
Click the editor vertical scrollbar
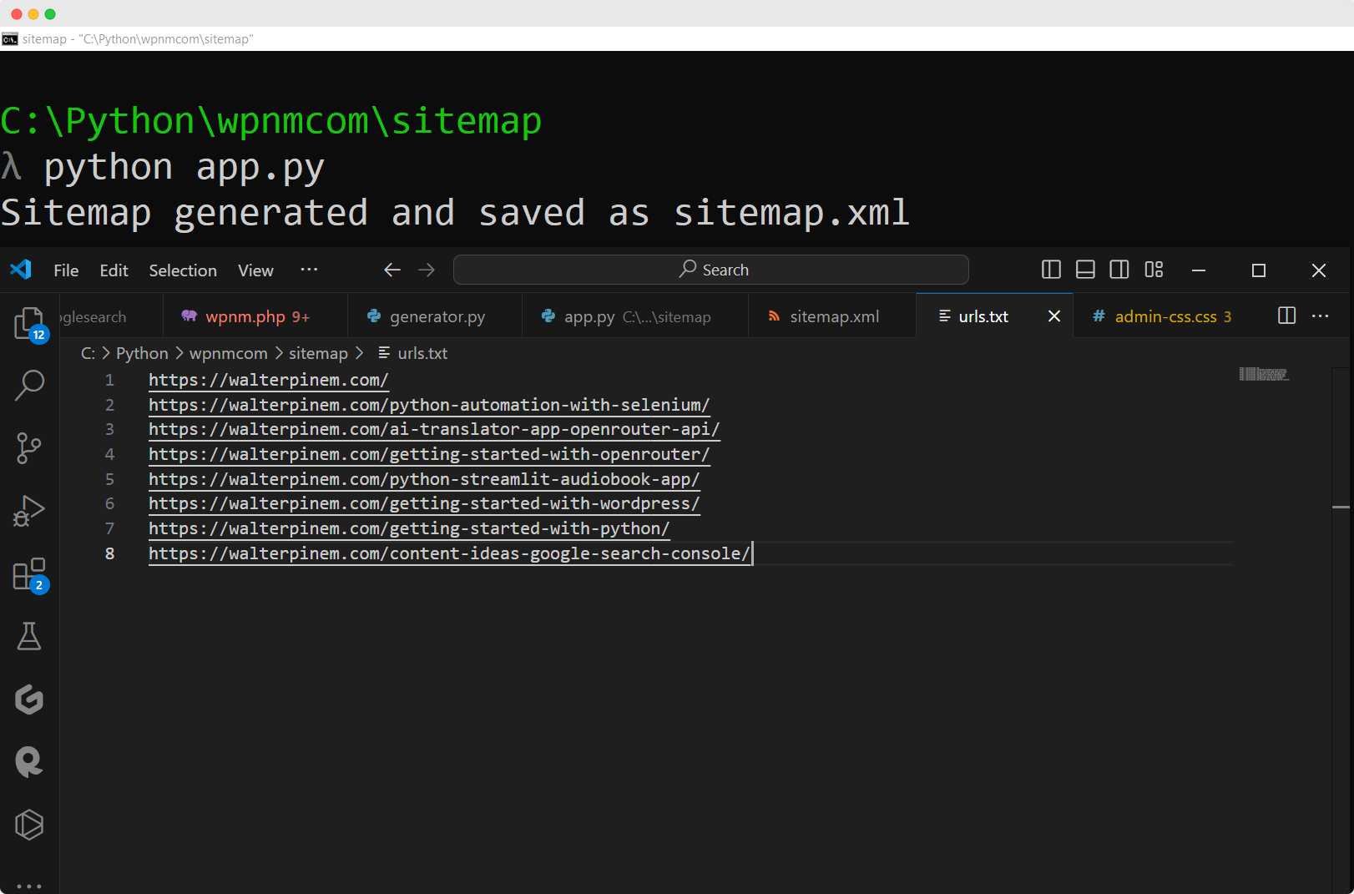(1341, 630)
